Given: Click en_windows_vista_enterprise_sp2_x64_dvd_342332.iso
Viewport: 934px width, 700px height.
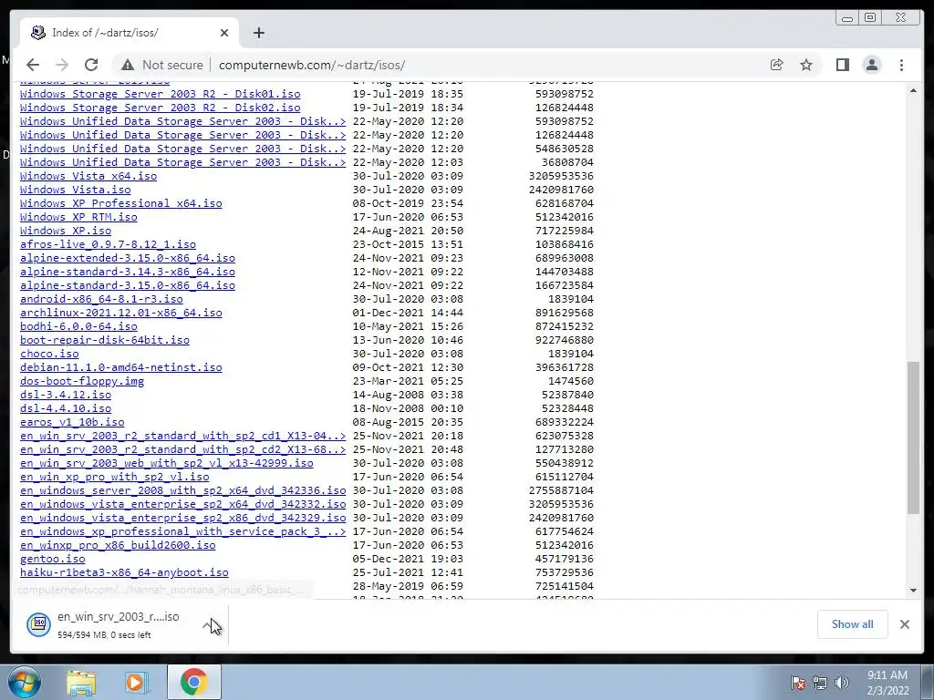Looking at the screenshot, I should tap(182, 504).
